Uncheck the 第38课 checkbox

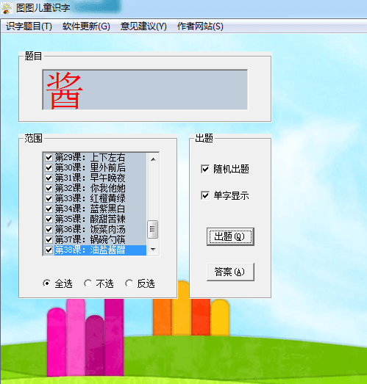click(x=49, y=250)
